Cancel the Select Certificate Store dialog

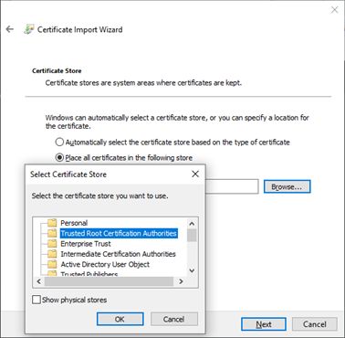point(174,319)
